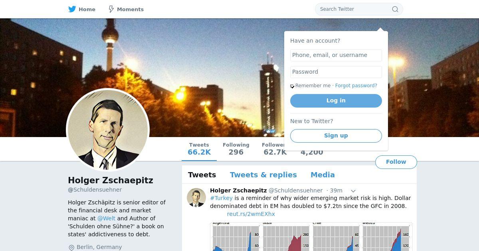This screenshot has width=479, height=251.
Task: Click the Password input field
Action: [336, 72]
